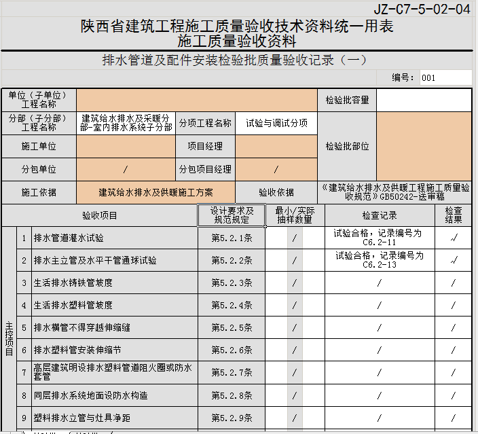Image resolution: width=478 pixels, height=434 pixels.
Task: Click the JZ-C7-5-02-04 form code
Action: (422, 9)
